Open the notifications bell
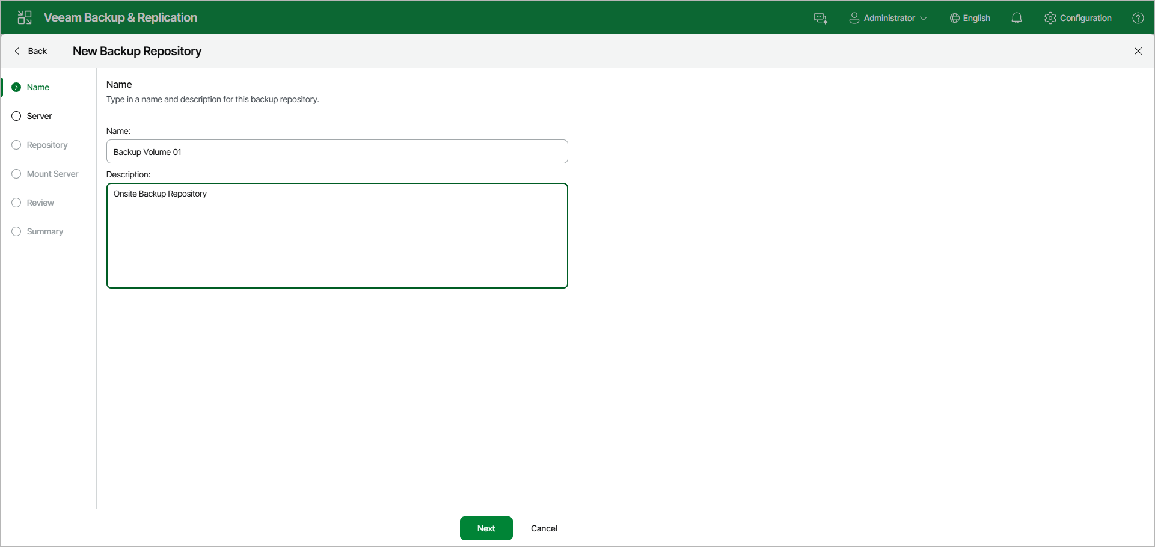Screen dimensions: 1155x547 click(x=1017, y=18)
